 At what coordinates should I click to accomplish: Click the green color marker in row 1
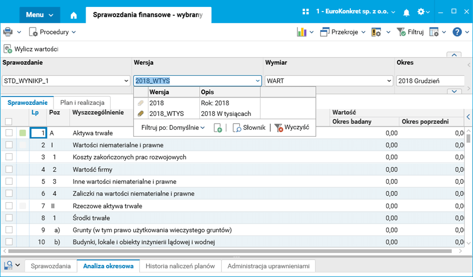click(23, 133)
